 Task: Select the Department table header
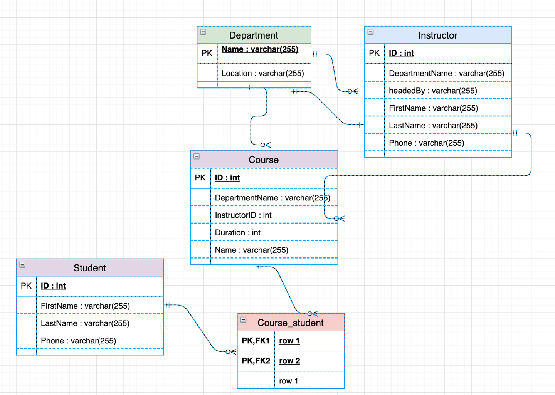254,35
